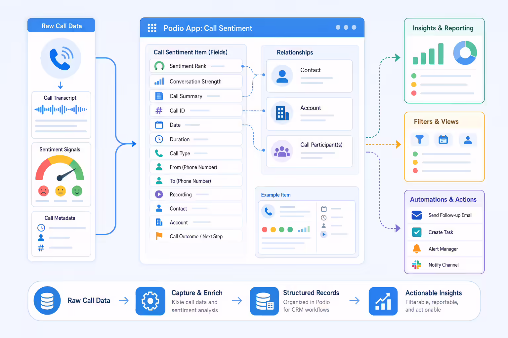The height and width of the screenshot is (338, 508).
Task: Click the sad red face in Sentiment Signals
Action: (43, 191)
